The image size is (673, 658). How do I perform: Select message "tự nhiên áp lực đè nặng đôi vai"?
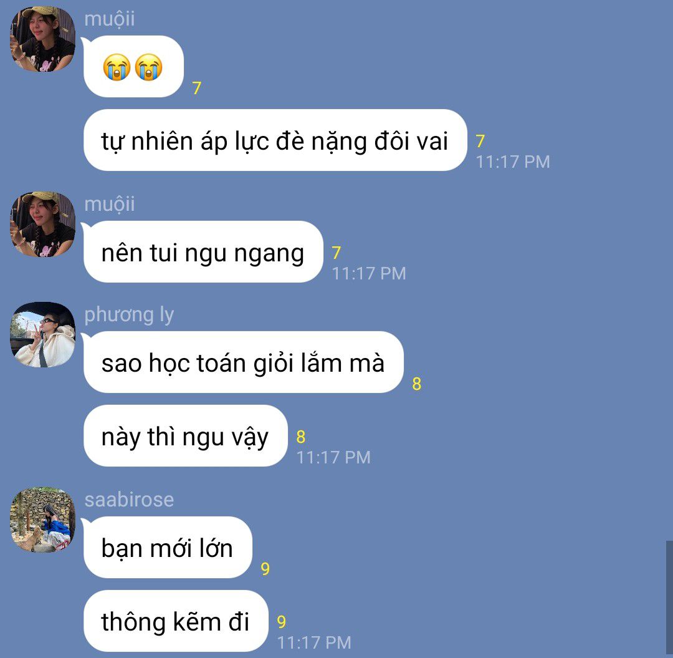(x=275, y=140)
